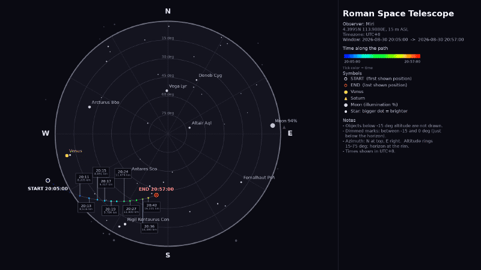Click the Rigil Kentaurus star dot

(125, 224)
